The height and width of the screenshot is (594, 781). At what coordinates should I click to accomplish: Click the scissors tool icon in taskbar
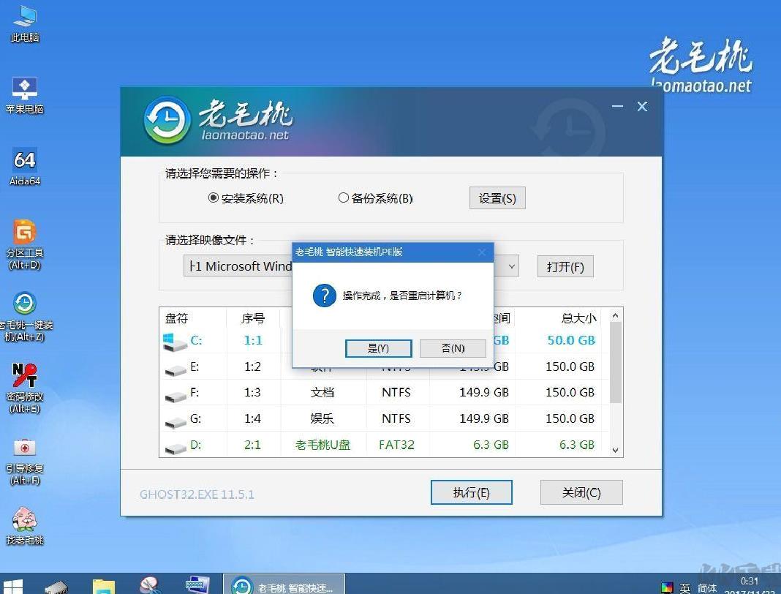tap(150, 585)
